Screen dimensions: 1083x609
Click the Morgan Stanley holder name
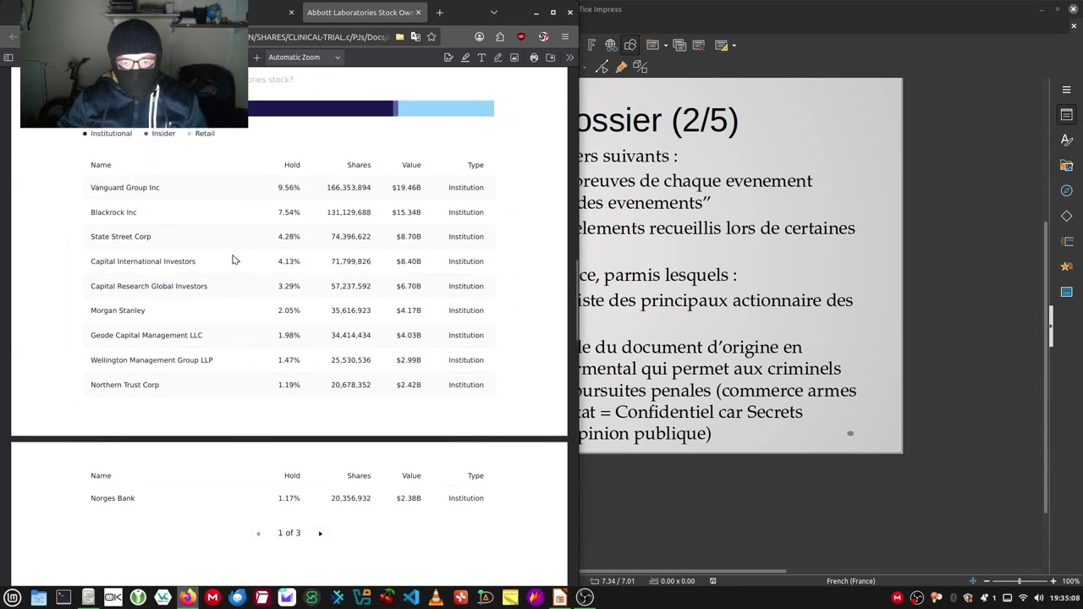click(118, 310)
